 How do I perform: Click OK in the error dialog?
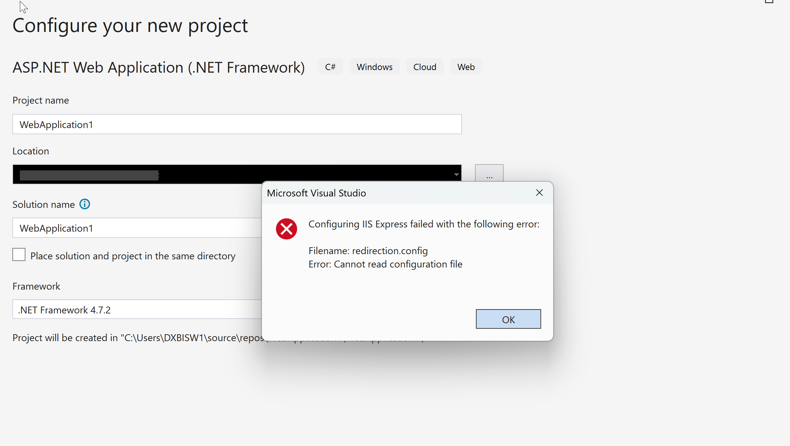(x=508, y=319)
